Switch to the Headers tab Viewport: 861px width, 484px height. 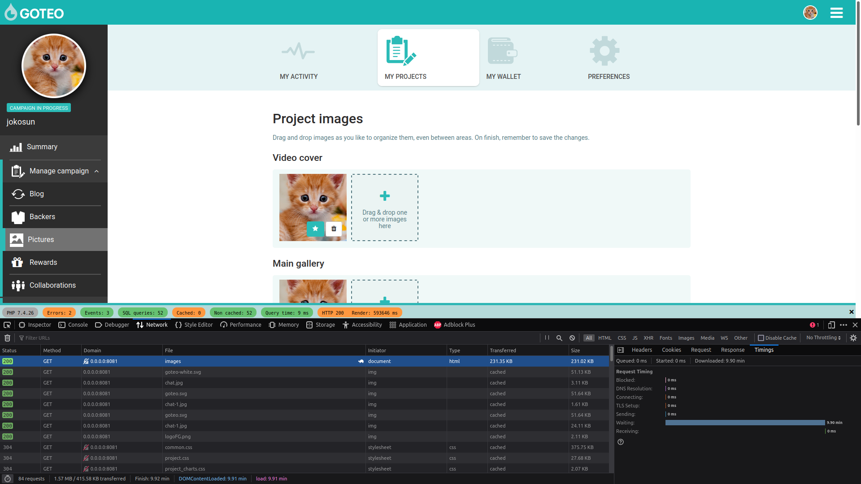pos(642,350)
